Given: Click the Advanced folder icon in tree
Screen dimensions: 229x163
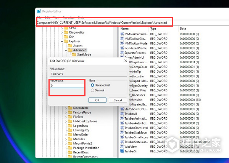Looking at the screenshot, I should pos(70,50).
